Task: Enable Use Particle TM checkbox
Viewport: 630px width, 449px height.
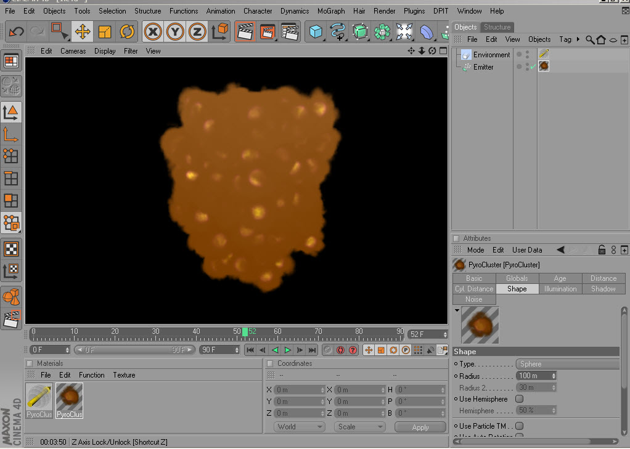Action: 520,426
